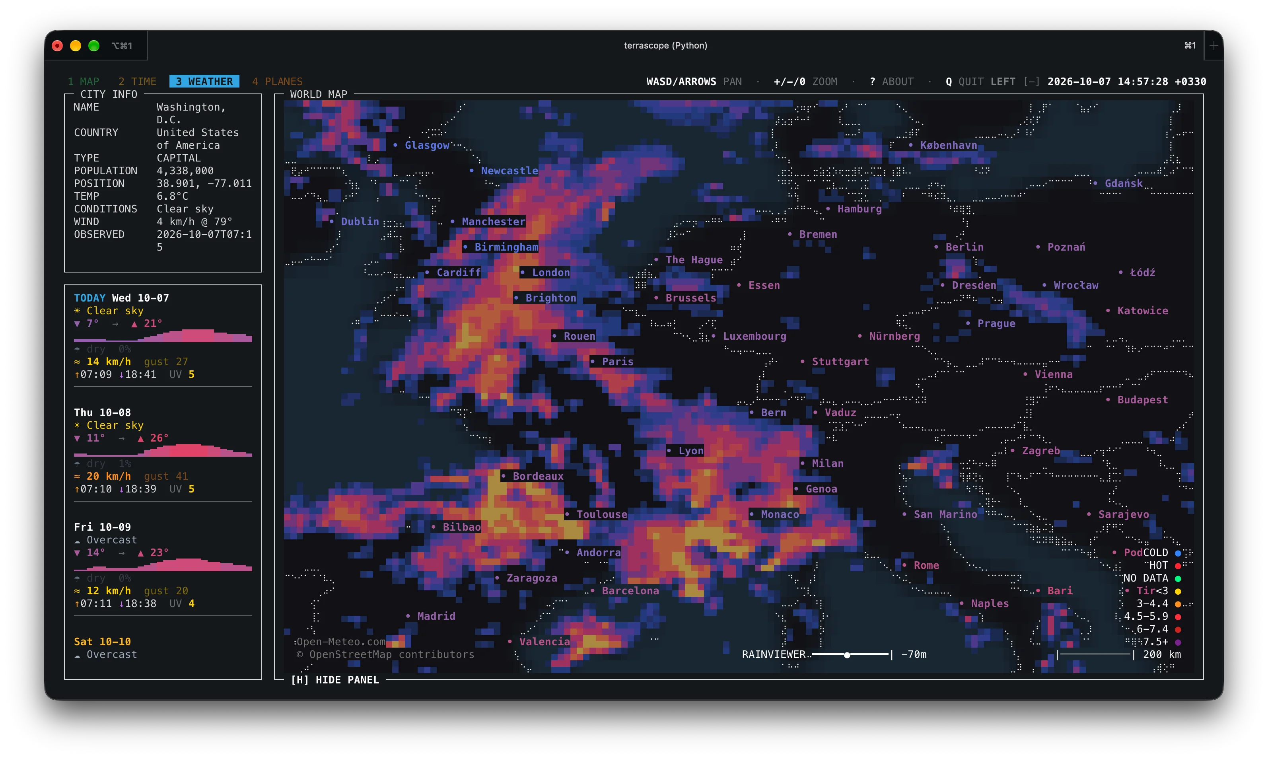
Task: Open a new terminal tab with plus
Action: (1214, 45)
